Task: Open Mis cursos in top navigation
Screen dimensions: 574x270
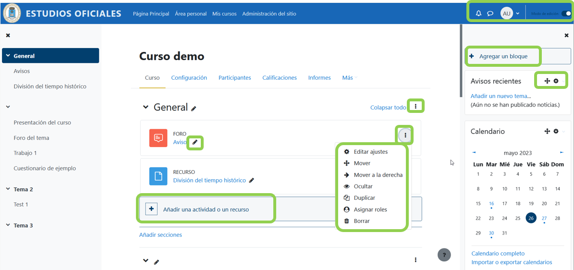Action: 224,13
